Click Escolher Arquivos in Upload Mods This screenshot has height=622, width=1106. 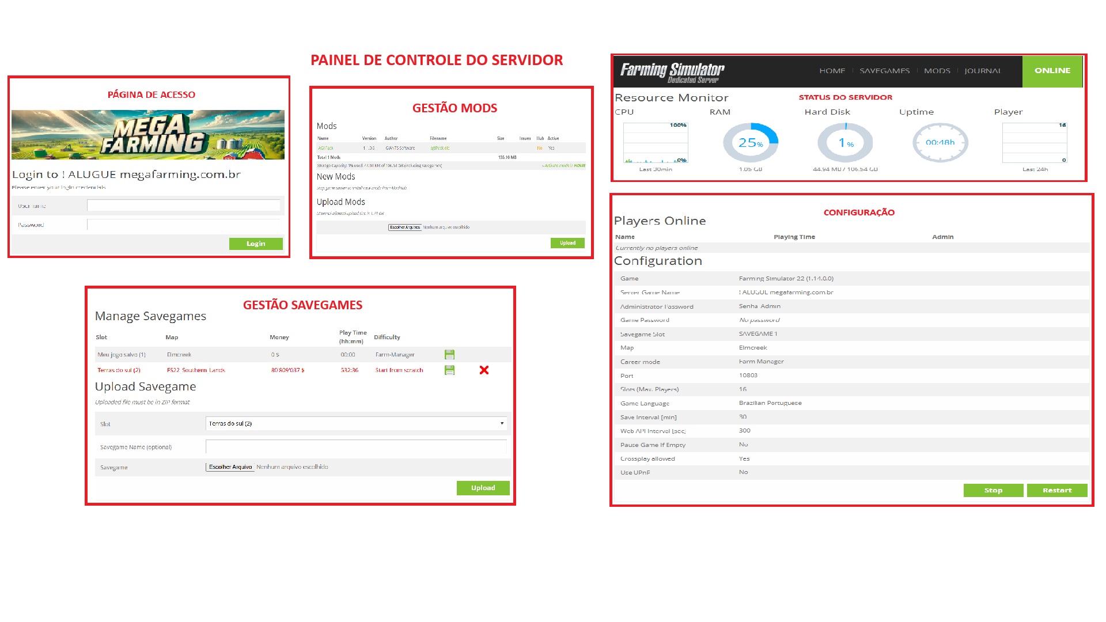405,227
